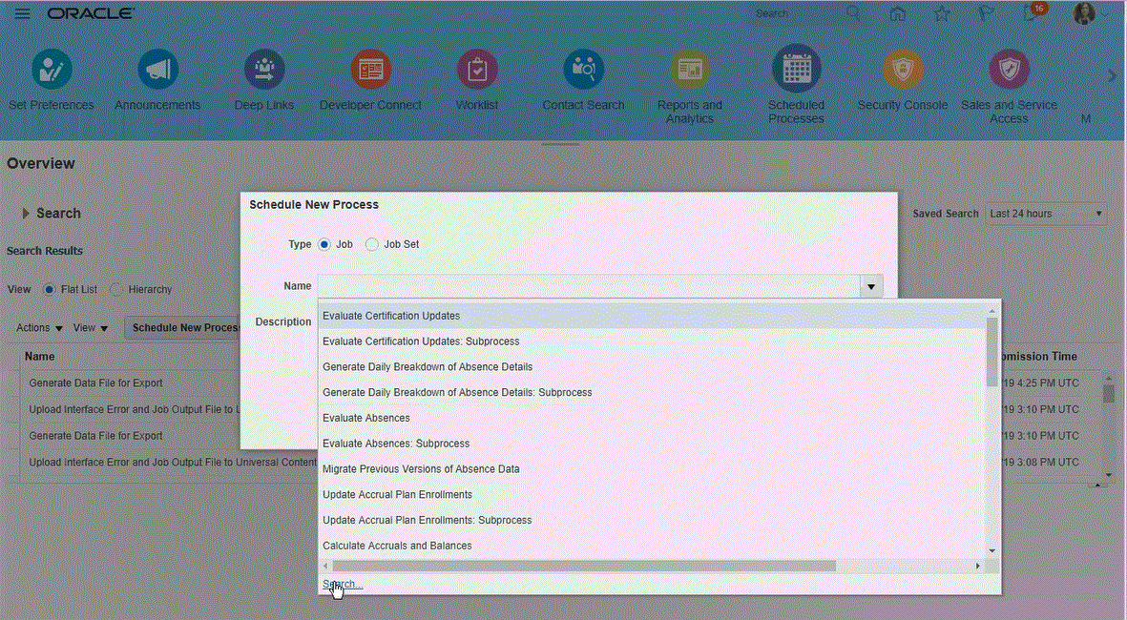Open the Saved Search dropdown
Screen dimensions: 1127x620
click(1046, 214)
